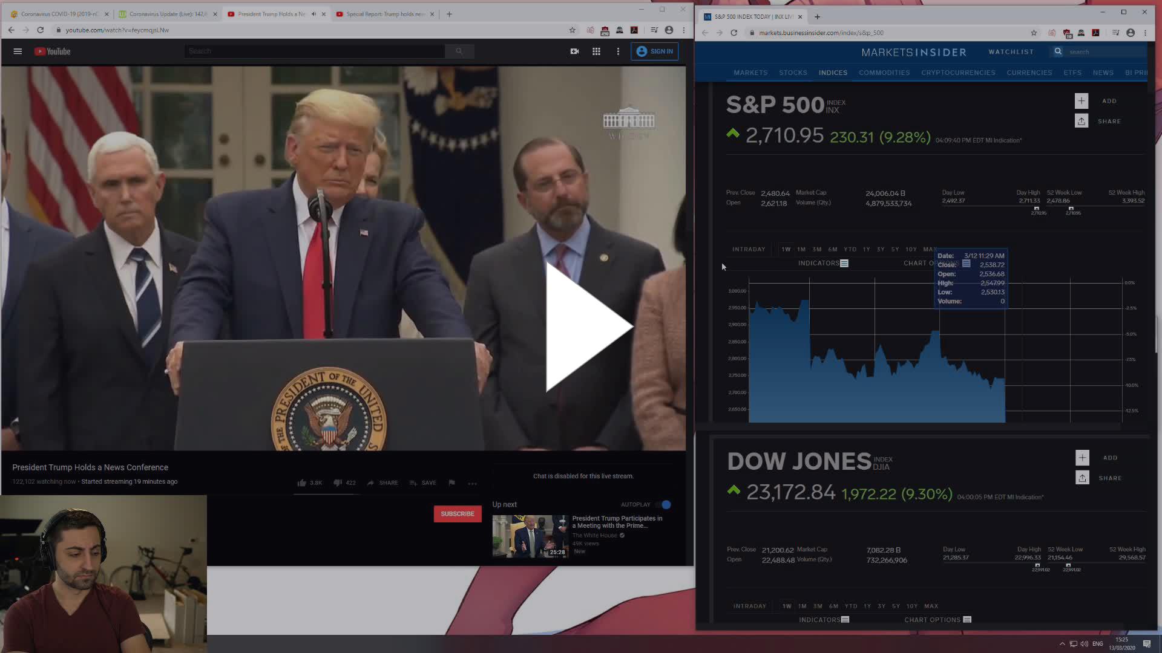Sign in to YouTube

pyautogui.click(x=654, y=51)
